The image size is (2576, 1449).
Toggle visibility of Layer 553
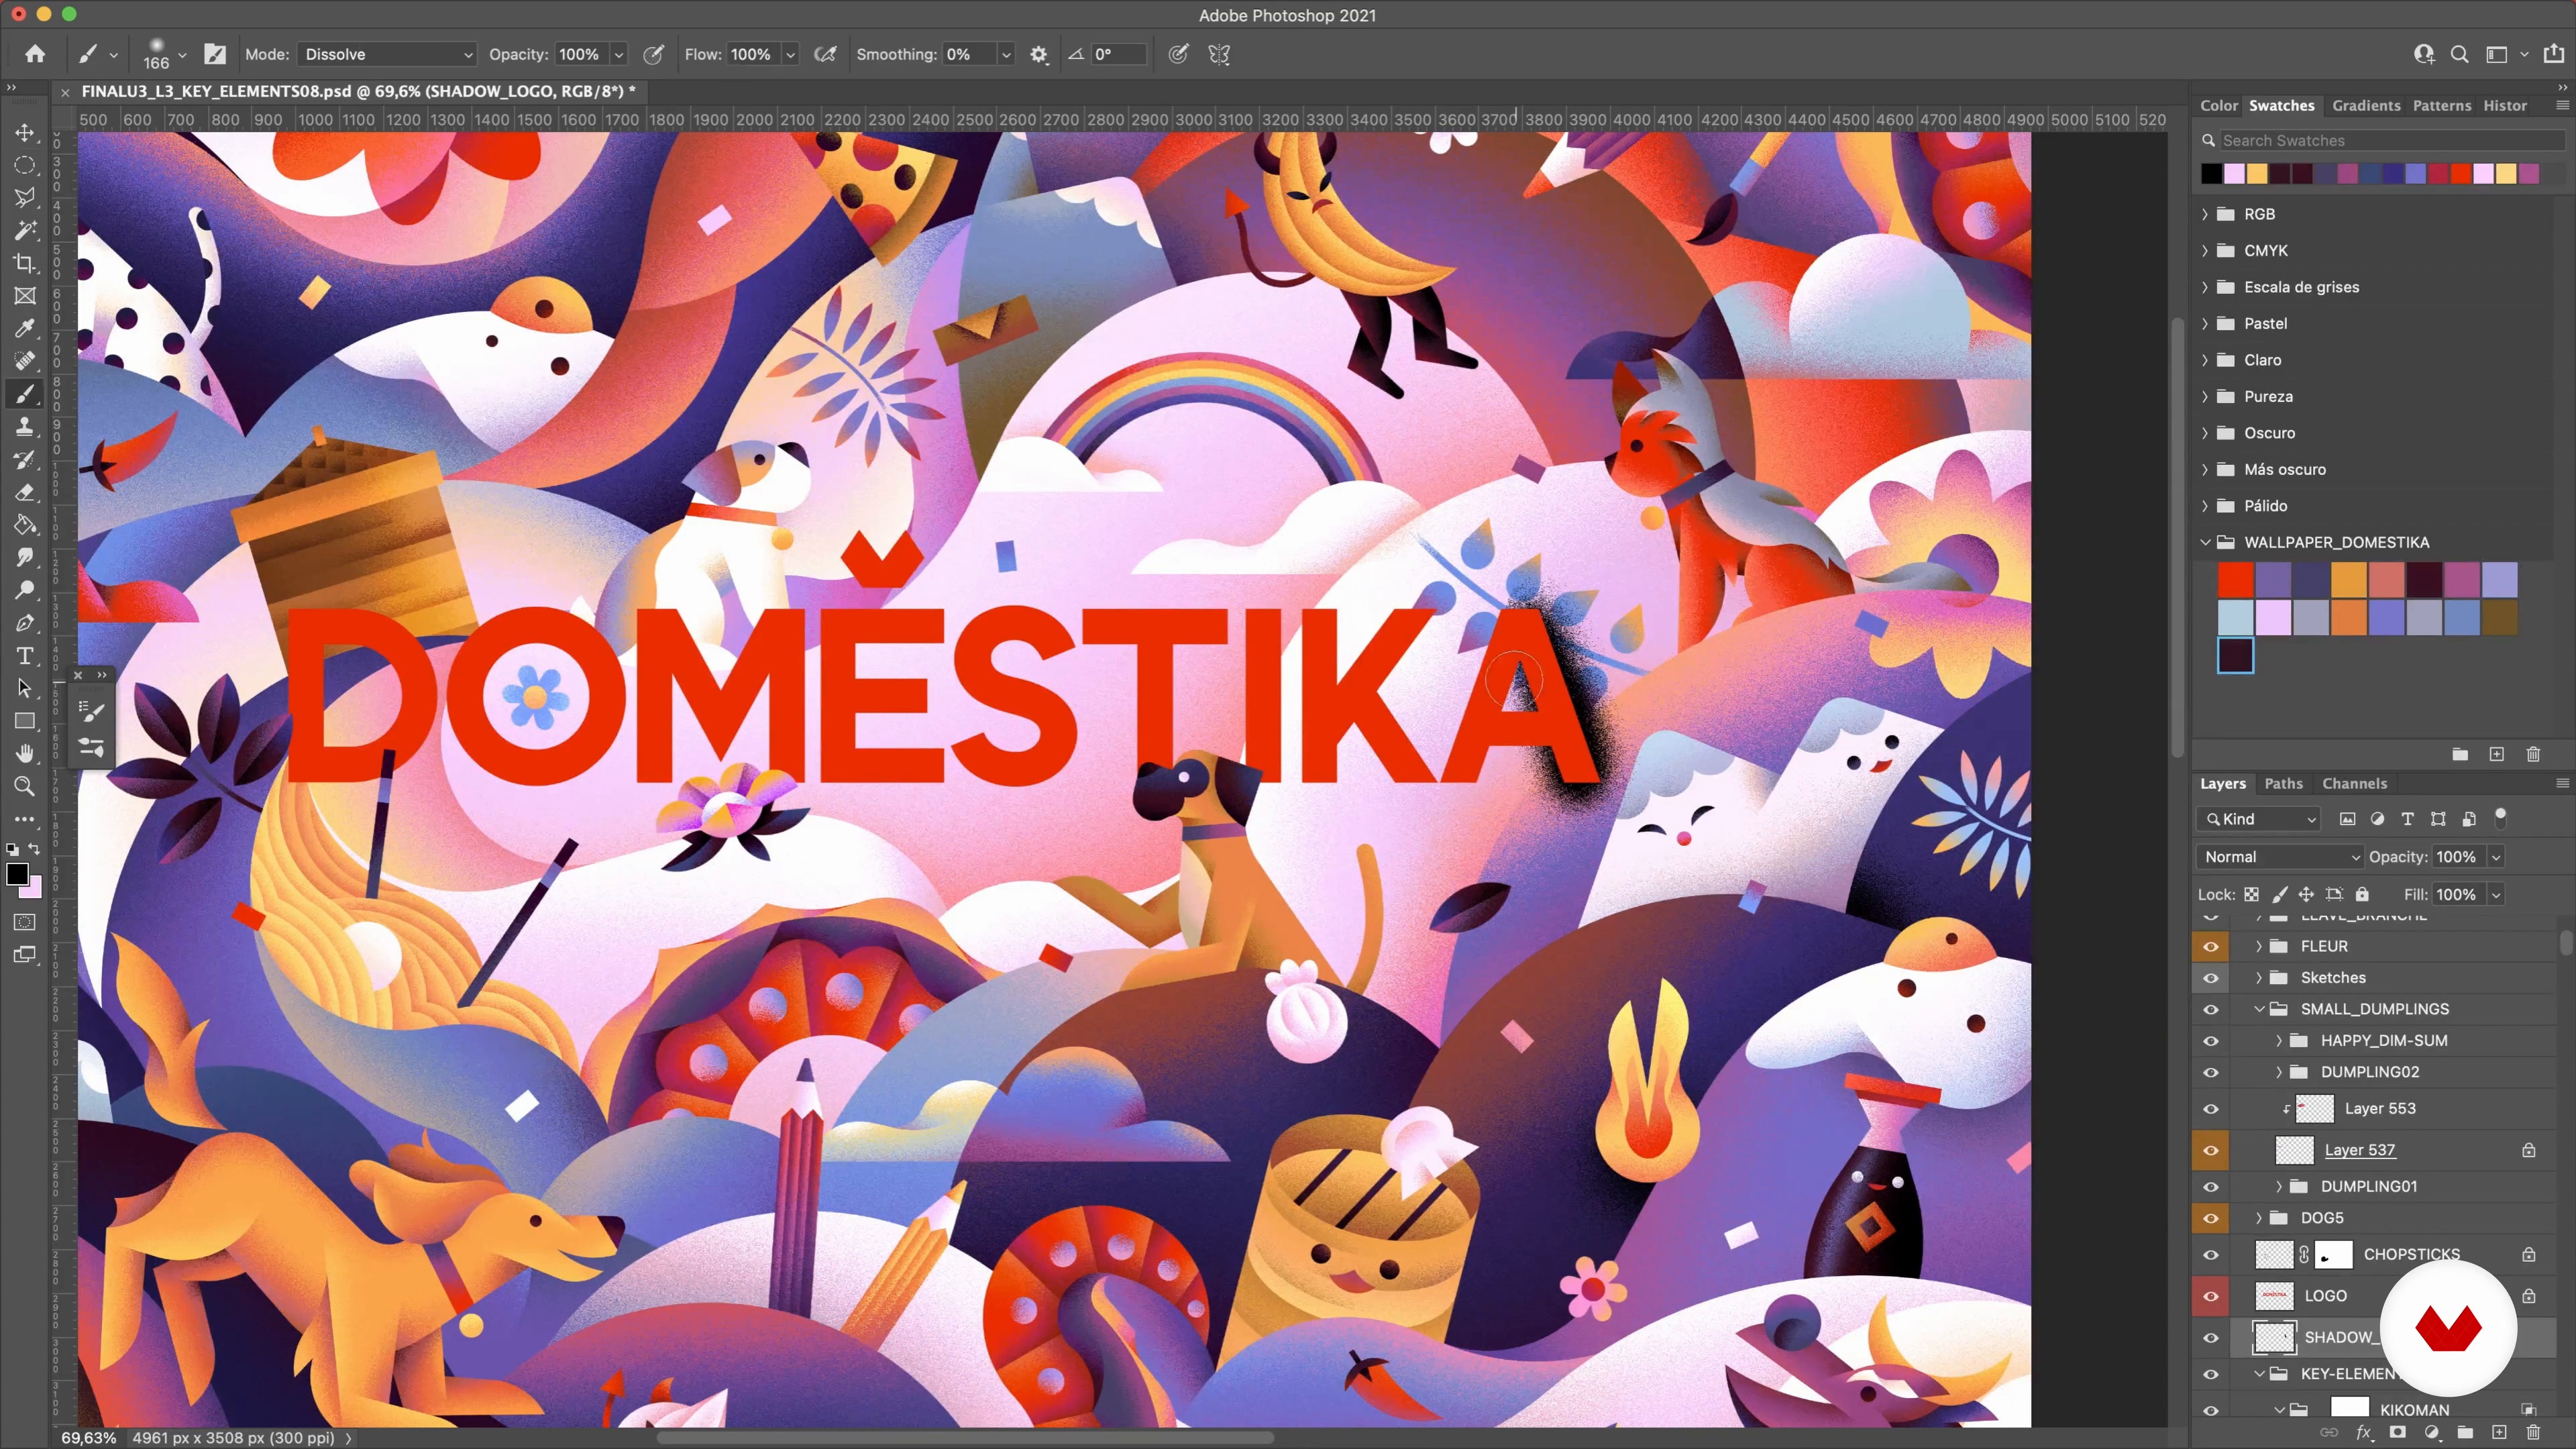point(2210,1109)
